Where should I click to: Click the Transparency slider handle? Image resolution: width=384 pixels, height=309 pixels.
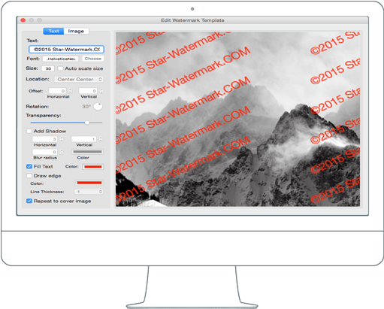coord(87,123)
